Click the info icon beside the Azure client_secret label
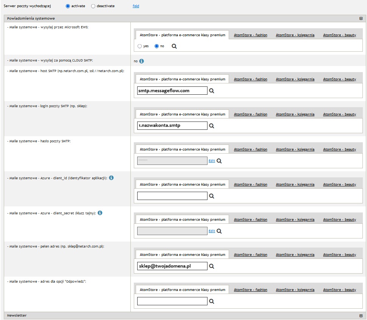The height and width of the screenshot is (320, 367). coord(100,213)
